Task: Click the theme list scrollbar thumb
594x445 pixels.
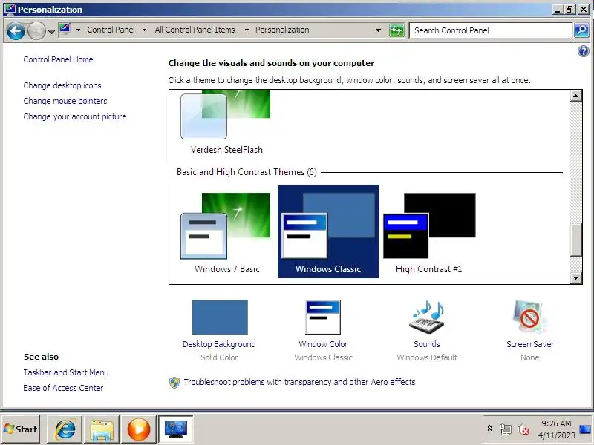Action: point(576,240)
